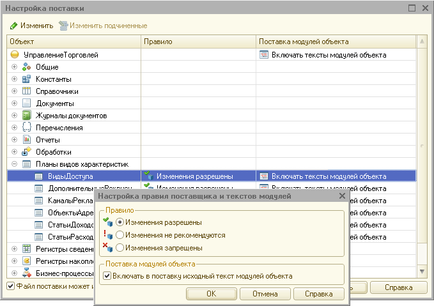This screenshot has width=434, height=306.
Task: Click the Регистры накопления icon
Action: click(x=27, y=261)
